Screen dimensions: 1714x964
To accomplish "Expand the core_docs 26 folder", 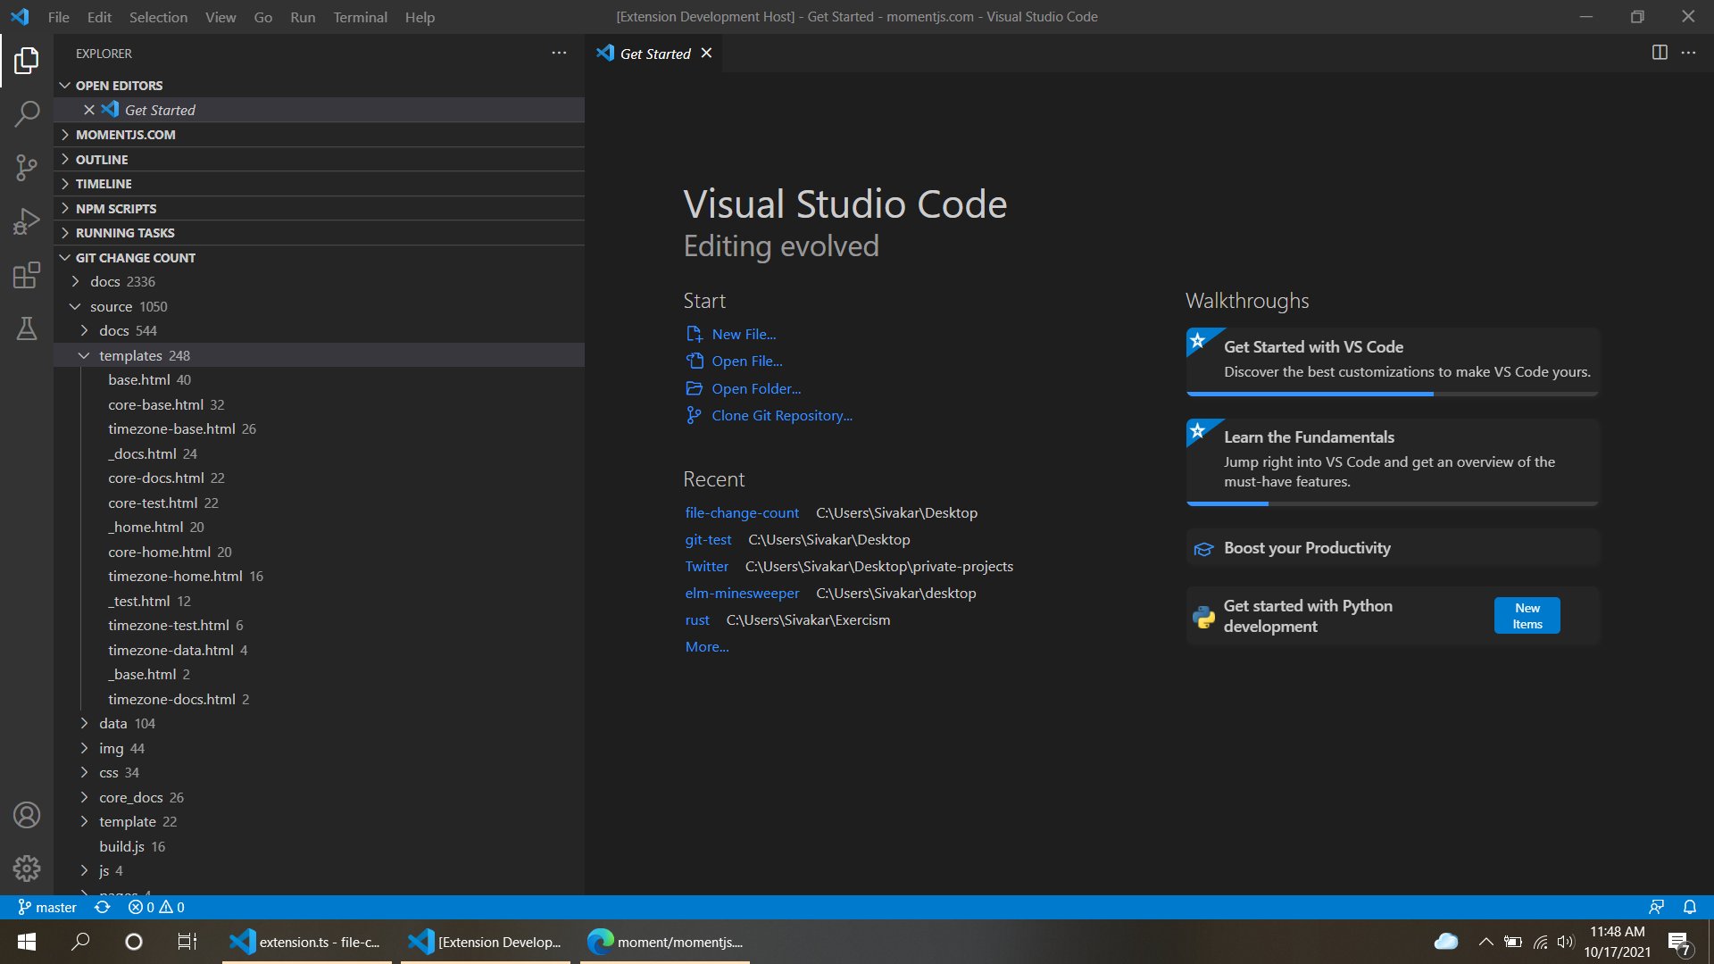I will (84, 798).
